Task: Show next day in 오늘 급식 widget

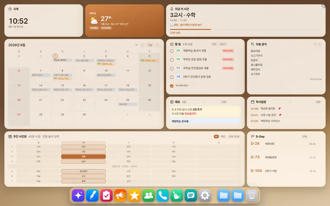Action: [320, 44]
